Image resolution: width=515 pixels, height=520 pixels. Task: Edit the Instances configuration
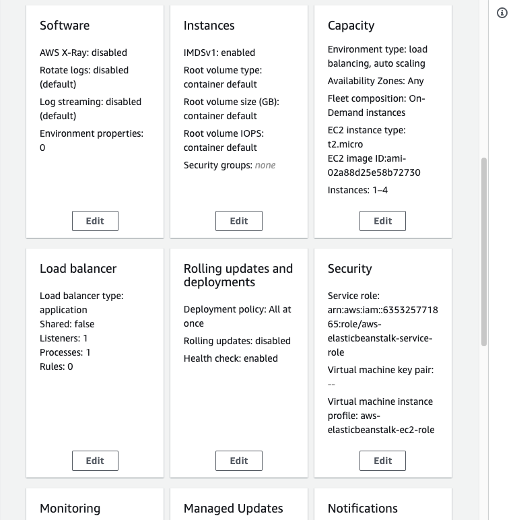coord(238,221)
